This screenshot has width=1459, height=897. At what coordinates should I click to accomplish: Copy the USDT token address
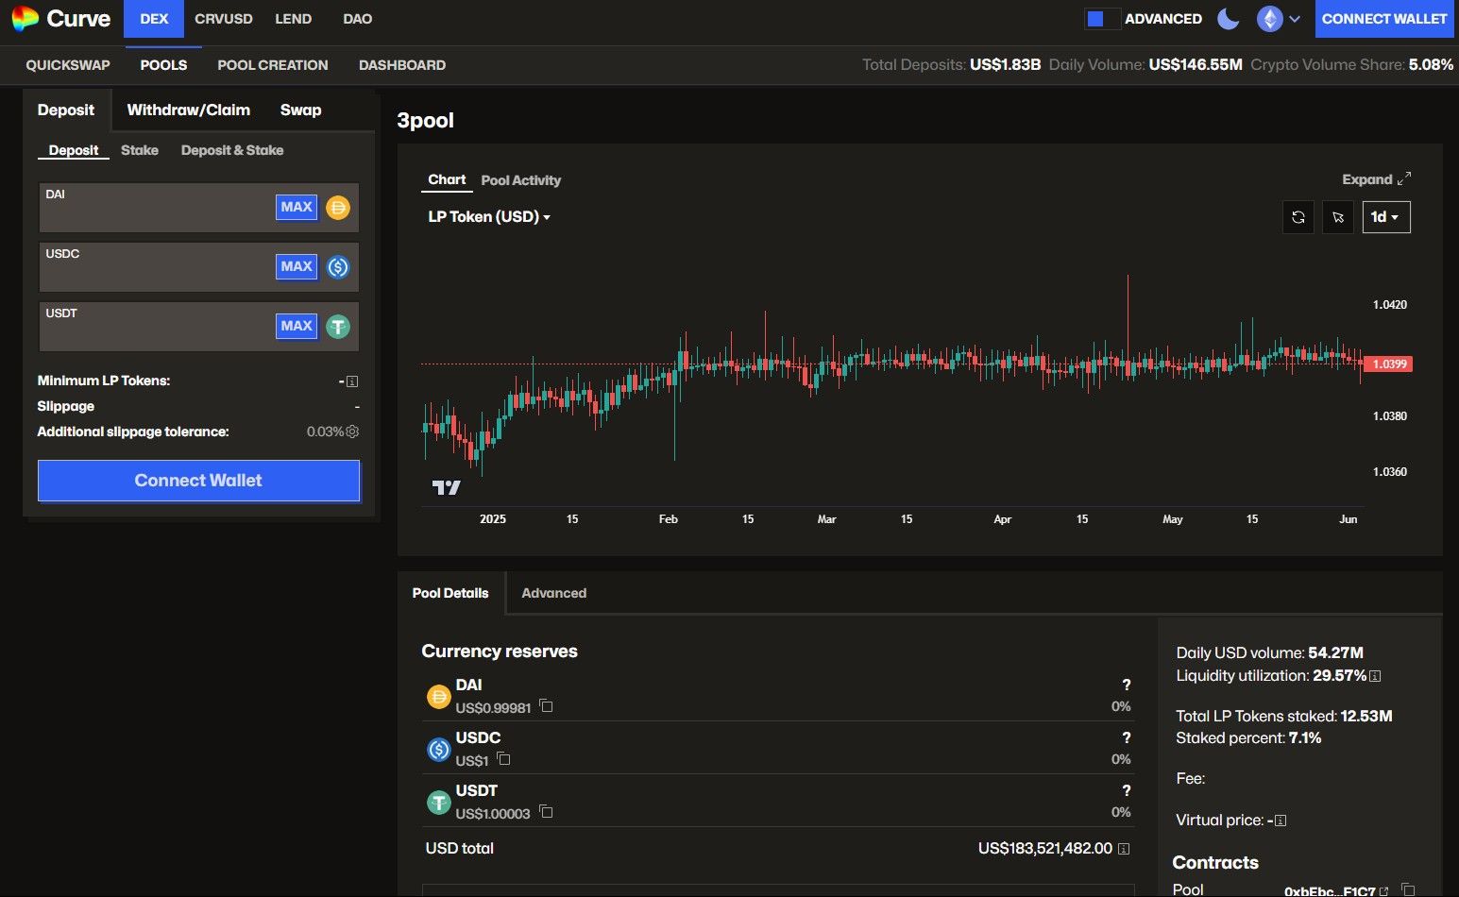[546, 812]
